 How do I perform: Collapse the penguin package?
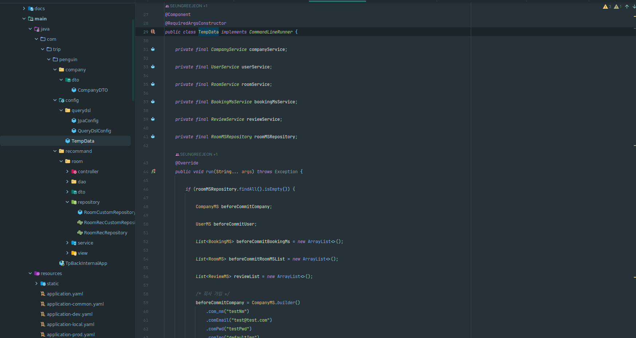(49, 59)
